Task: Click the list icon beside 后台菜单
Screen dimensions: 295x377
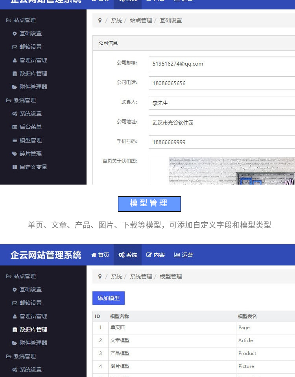Action: coord(15,127)
